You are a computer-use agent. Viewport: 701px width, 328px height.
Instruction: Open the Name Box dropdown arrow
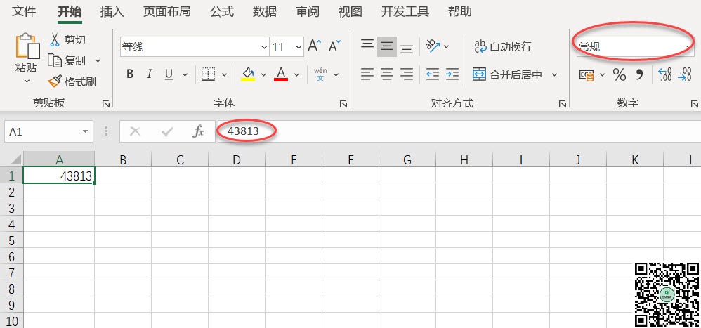coord(86,131)
